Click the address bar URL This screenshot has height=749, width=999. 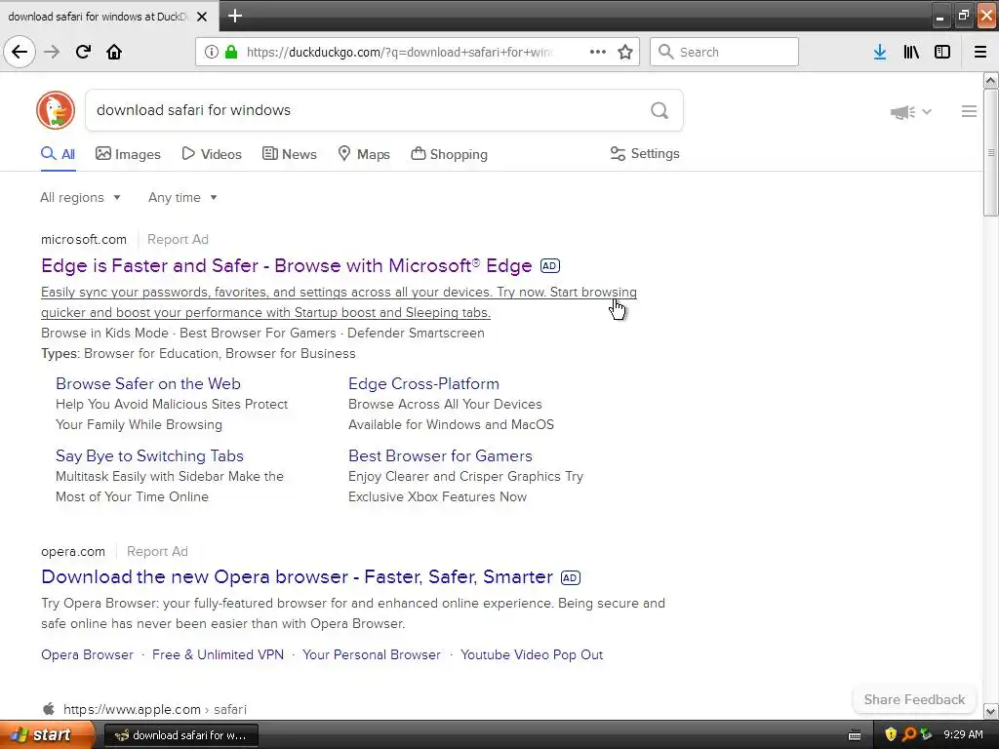click(399, 53)
